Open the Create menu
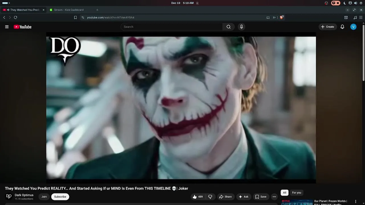The width and height of the screenshot is (365, 205). [328, 27]
